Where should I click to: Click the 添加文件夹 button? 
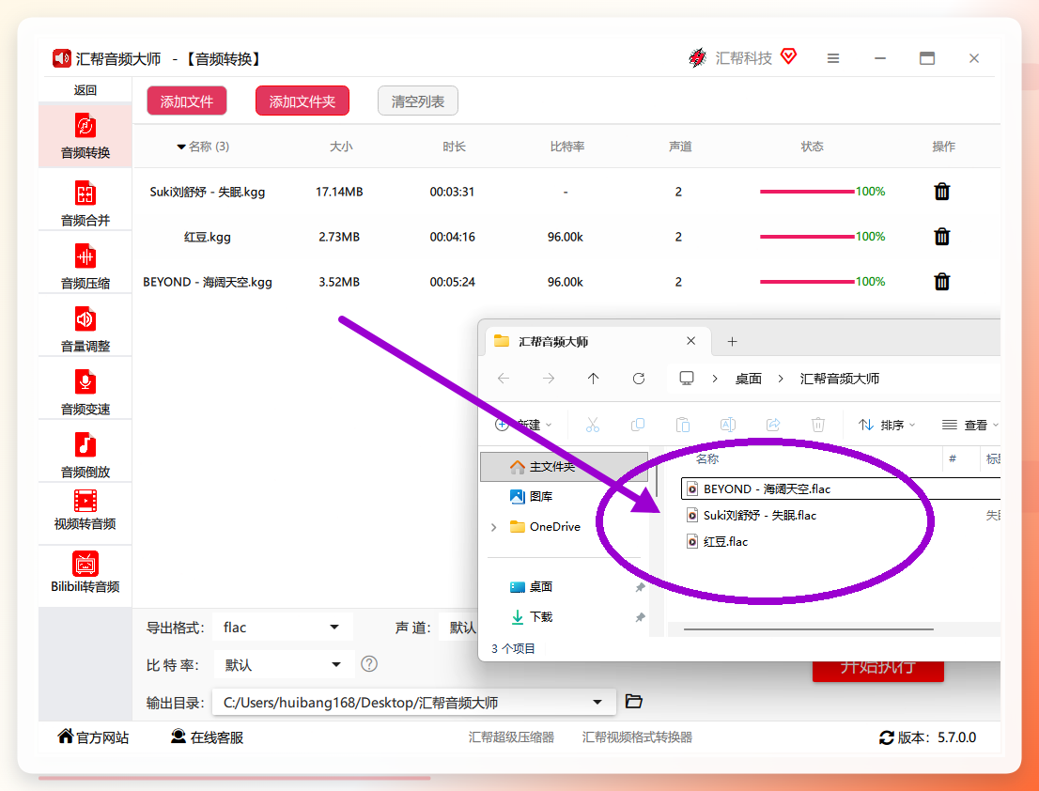tap(302, 101)
